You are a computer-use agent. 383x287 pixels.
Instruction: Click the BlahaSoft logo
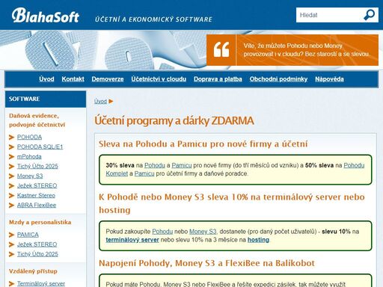[x=46, y=16]
